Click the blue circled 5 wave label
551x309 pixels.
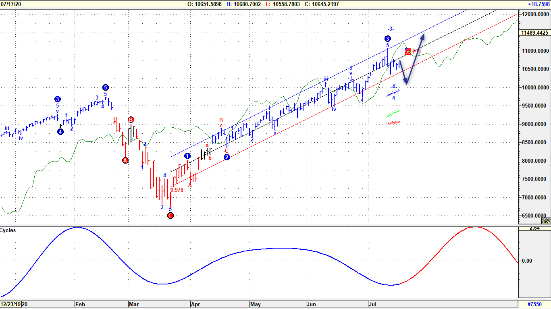point(105,87)
